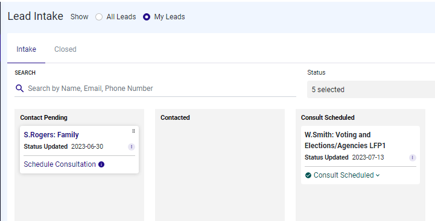This screenshot has width=435, height=221.
Task: Click the search magnifier icon
Action: coord(19,89)
